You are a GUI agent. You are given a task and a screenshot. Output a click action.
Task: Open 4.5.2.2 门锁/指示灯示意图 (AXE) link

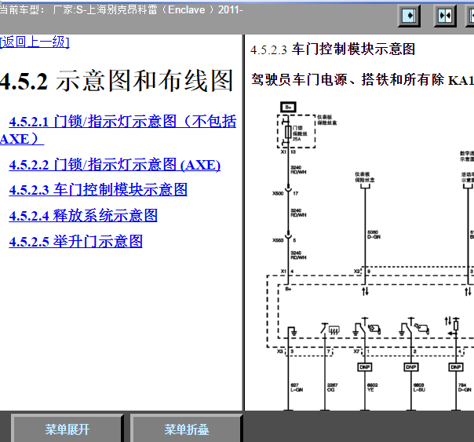coord(115,165)
